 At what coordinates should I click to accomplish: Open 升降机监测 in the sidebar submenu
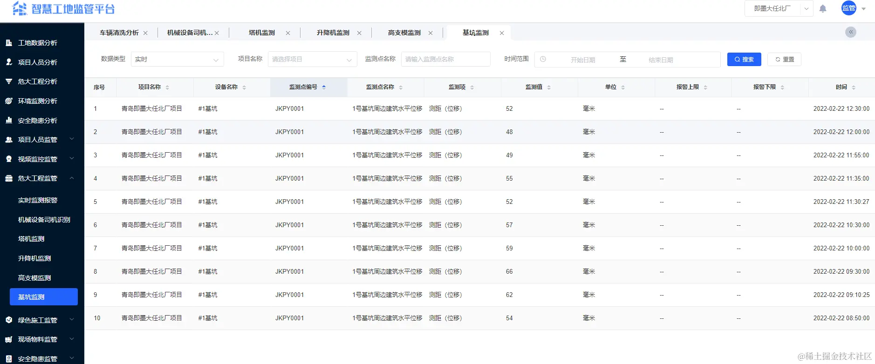tap(34, 258)
